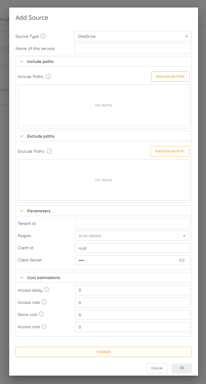Confirm with the OK button
This screenshot has height=384, width=206.
[182, 368]
